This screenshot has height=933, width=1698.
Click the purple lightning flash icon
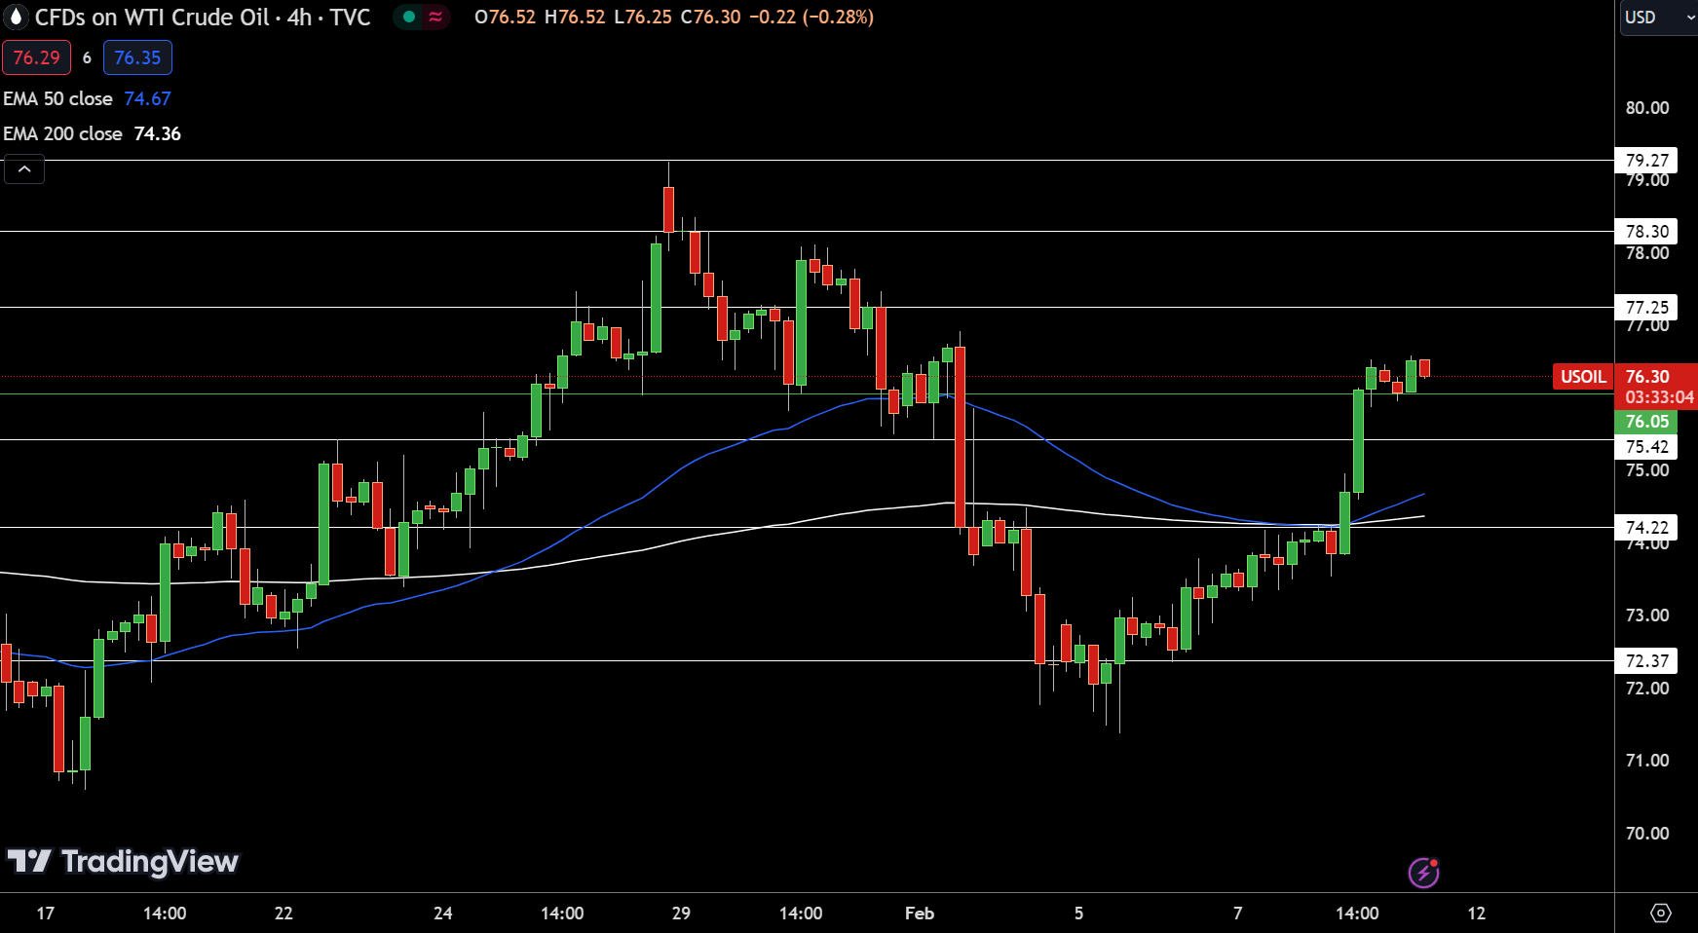tap(1424, 873)
